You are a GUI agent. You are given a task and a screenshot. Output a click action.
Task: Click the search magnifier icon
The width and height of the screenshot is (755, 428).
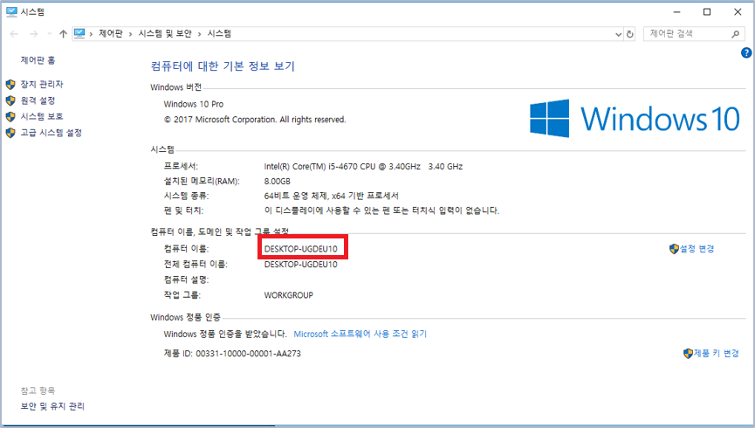(735, 34)
